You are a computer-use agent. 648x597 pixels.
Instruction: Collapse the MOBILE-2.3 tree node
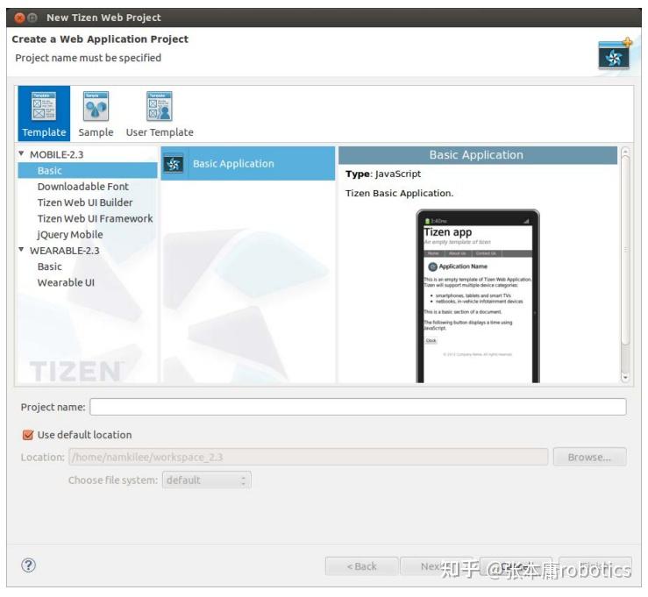(21, 153)
